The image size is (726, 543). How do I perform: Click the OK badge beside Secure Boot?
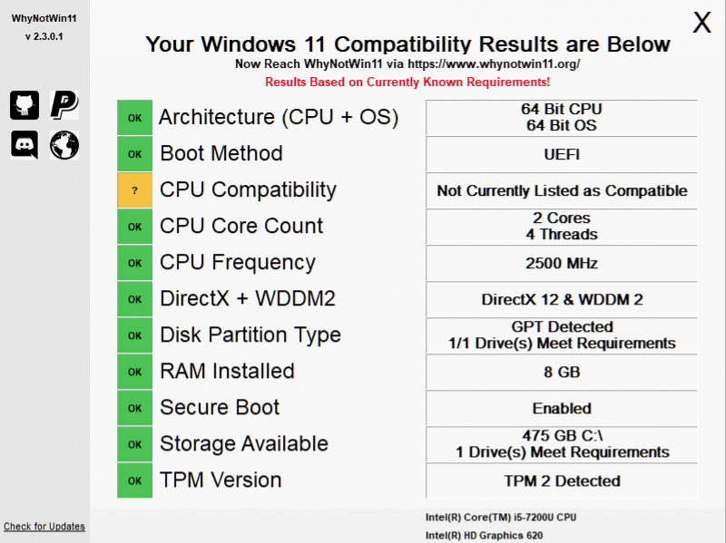[134, 408]
